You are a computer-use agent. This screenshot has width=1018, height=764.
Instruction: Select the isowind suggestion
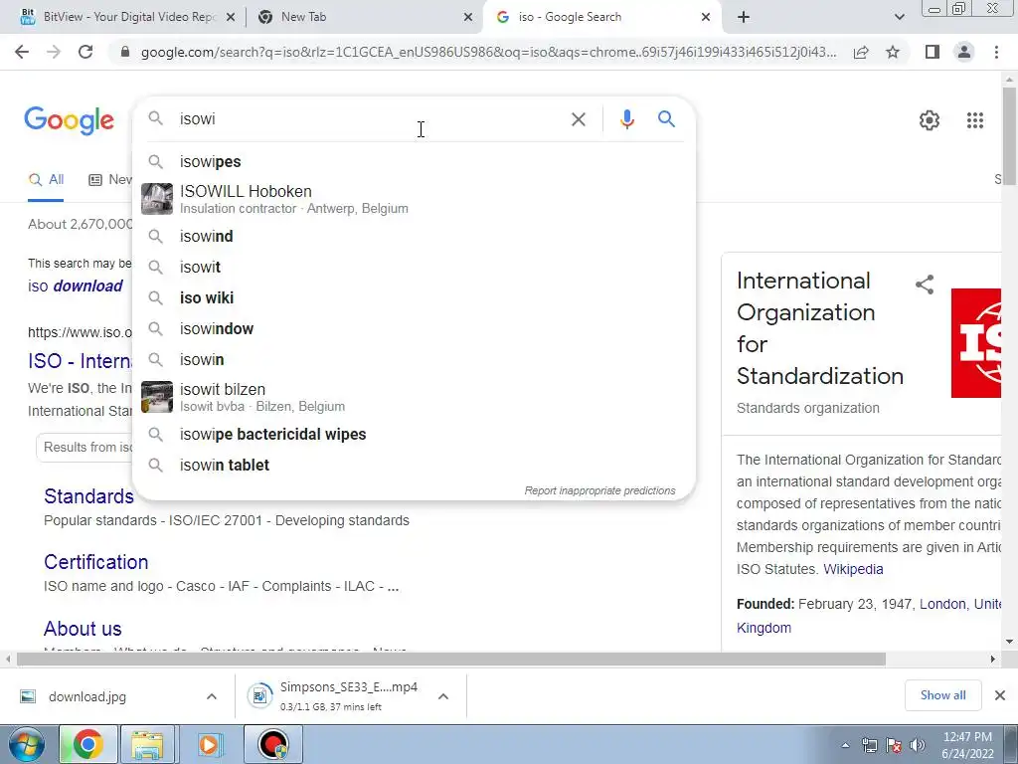coord(414,237)
